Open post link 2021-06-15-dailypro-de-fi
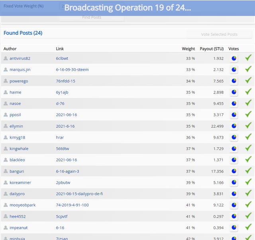This screenshot has width=255, height=240. 79,194
